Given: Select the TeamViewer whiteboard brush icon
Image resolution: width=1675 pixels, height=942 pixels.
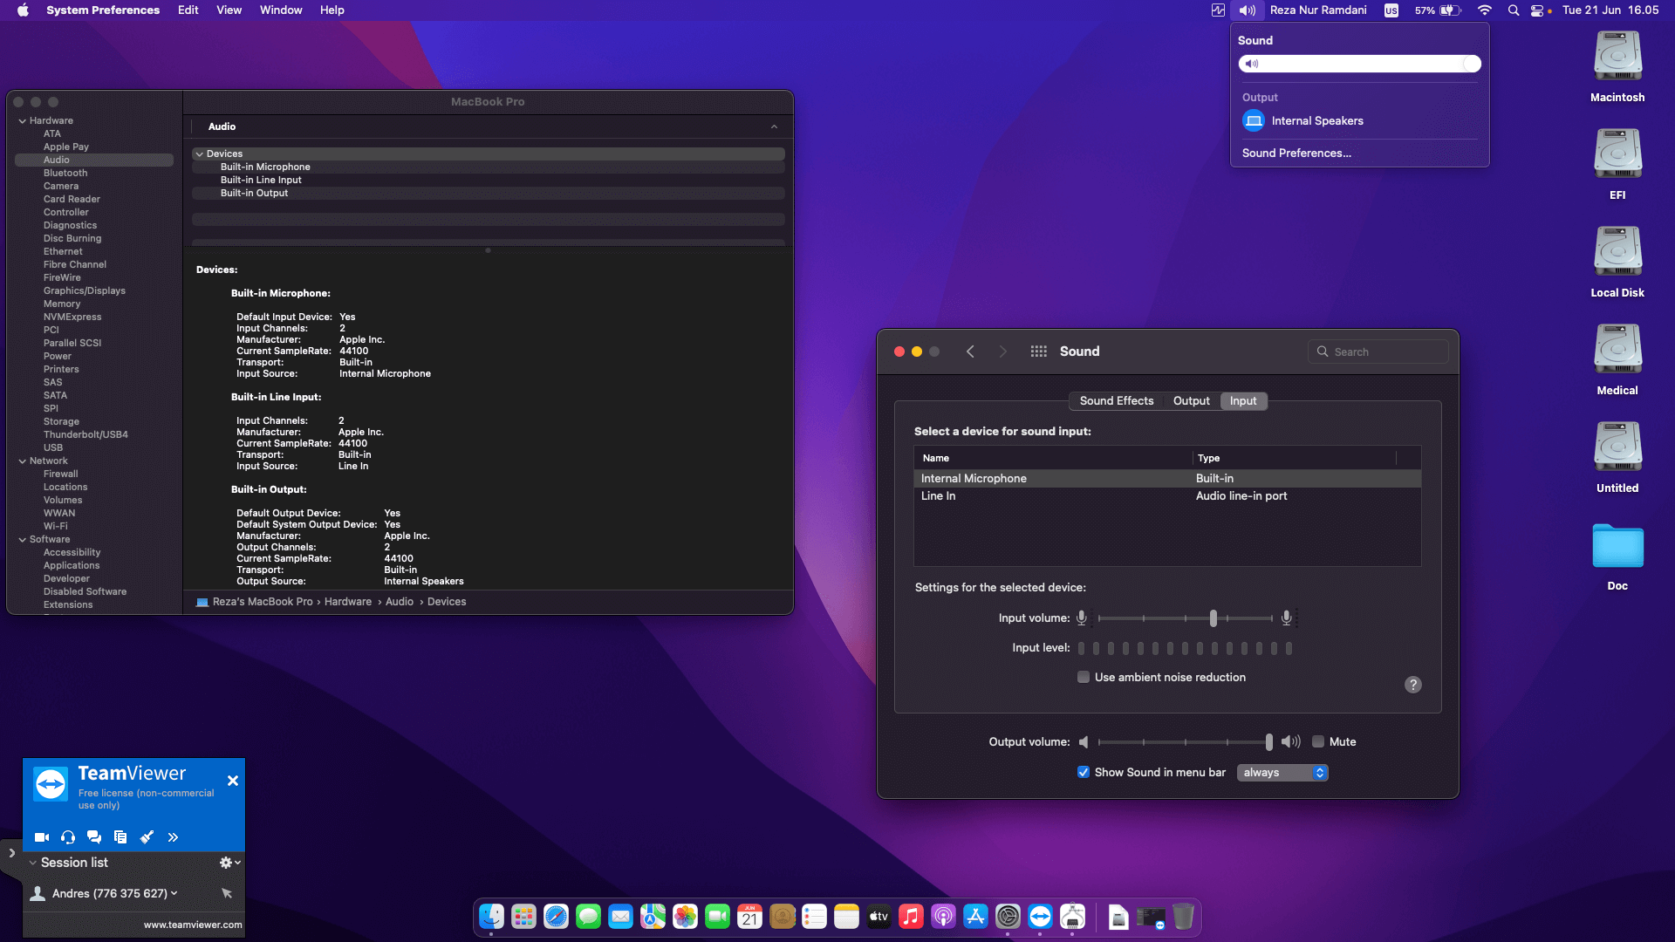Looking at the screenshot, I should pos(147,837).
